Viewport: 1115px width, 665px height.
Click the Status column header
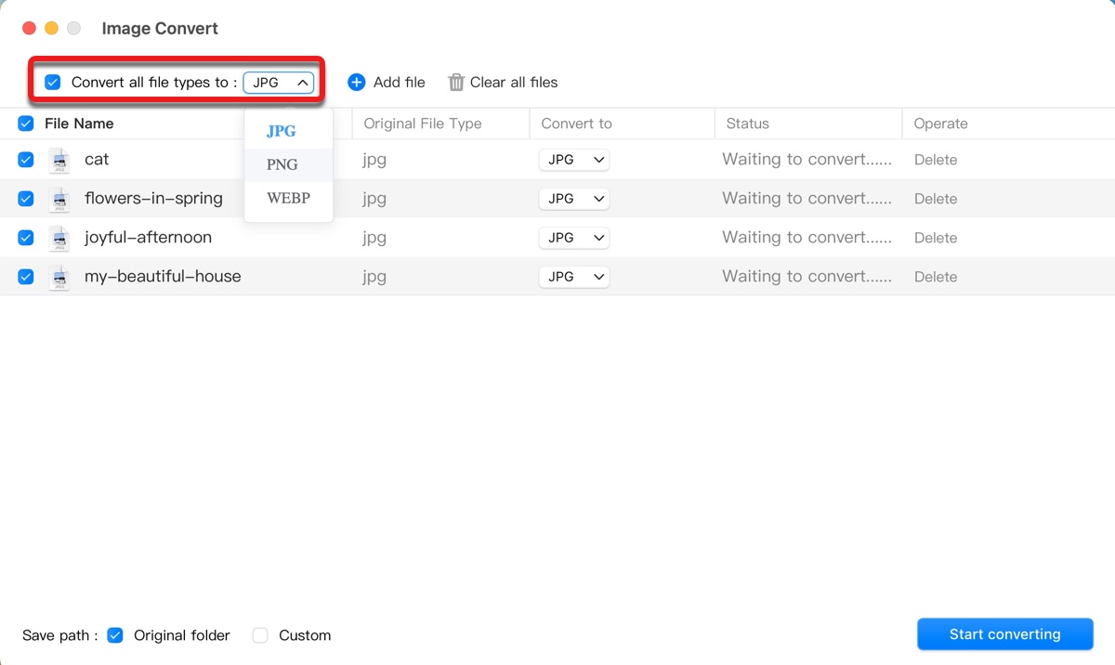pyautogui.click(x=747, y=124)
